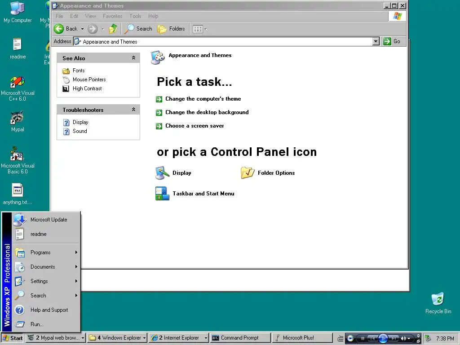Select Microsoft Visual Basic 6.0 shortcut

(x=18, y=161)
